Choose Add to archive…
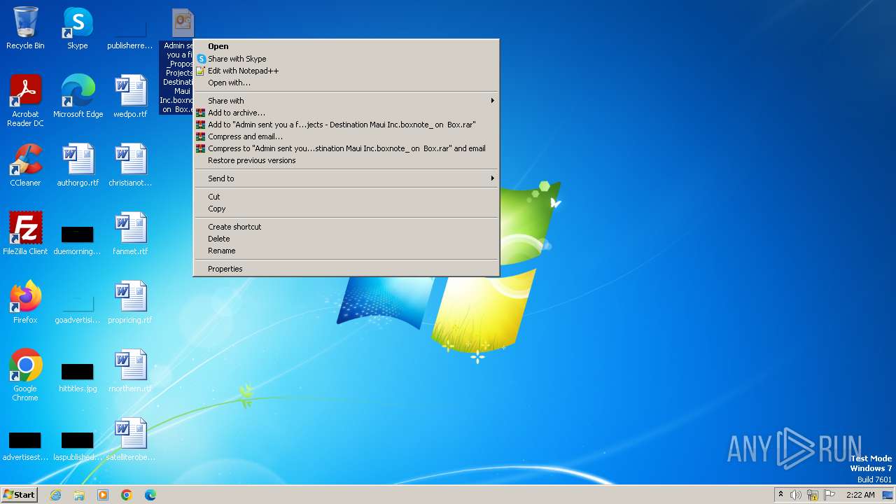This screenshot has height=504, width=896. (346, 113)
